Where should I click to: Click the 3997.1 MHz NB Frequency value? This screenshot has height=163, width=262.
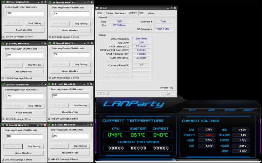163,29
